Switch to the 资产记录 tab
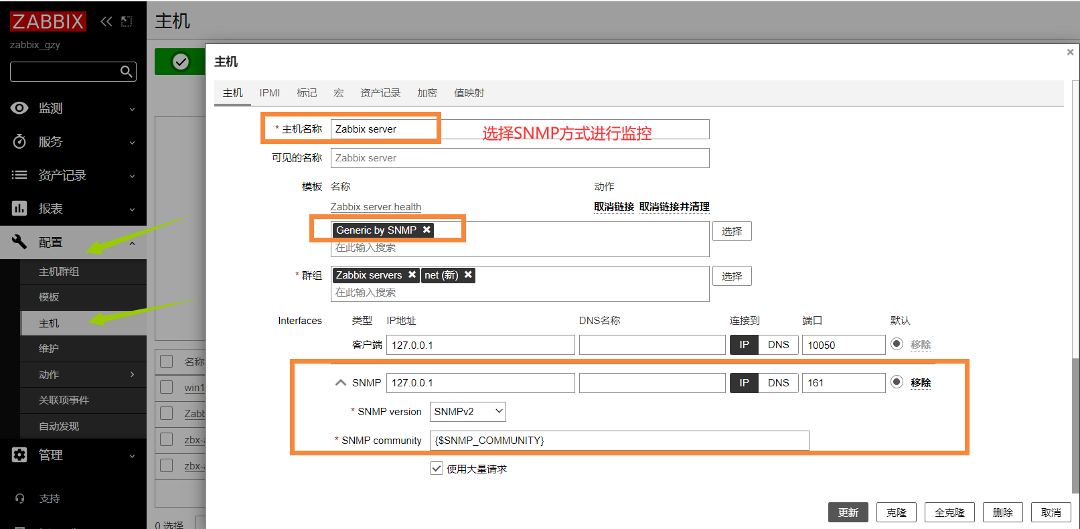 coord(380,93)
